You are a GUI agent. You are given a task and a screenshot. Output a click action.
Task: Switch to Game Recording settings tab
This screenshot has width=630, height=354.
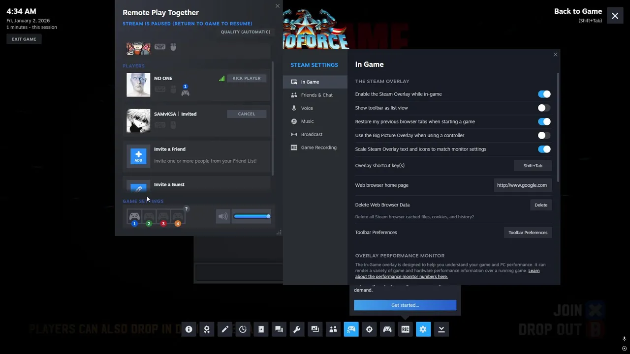click(x=315, y=147)
